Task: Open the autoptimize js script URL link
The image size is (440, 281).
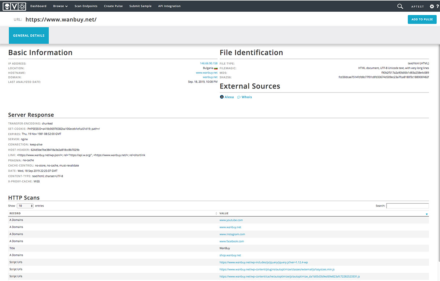Action: coord(290,277)
